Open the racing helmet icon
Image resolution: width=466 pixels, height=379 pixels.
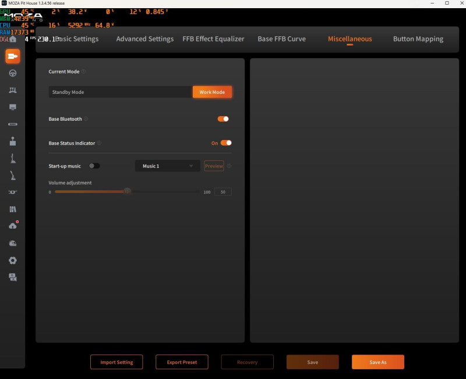(13, 243)
